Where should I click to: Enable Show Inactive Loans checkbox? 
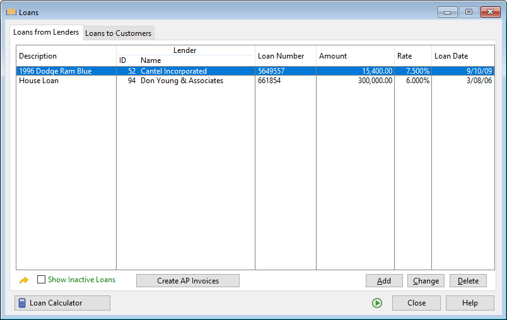pos(42,280)
